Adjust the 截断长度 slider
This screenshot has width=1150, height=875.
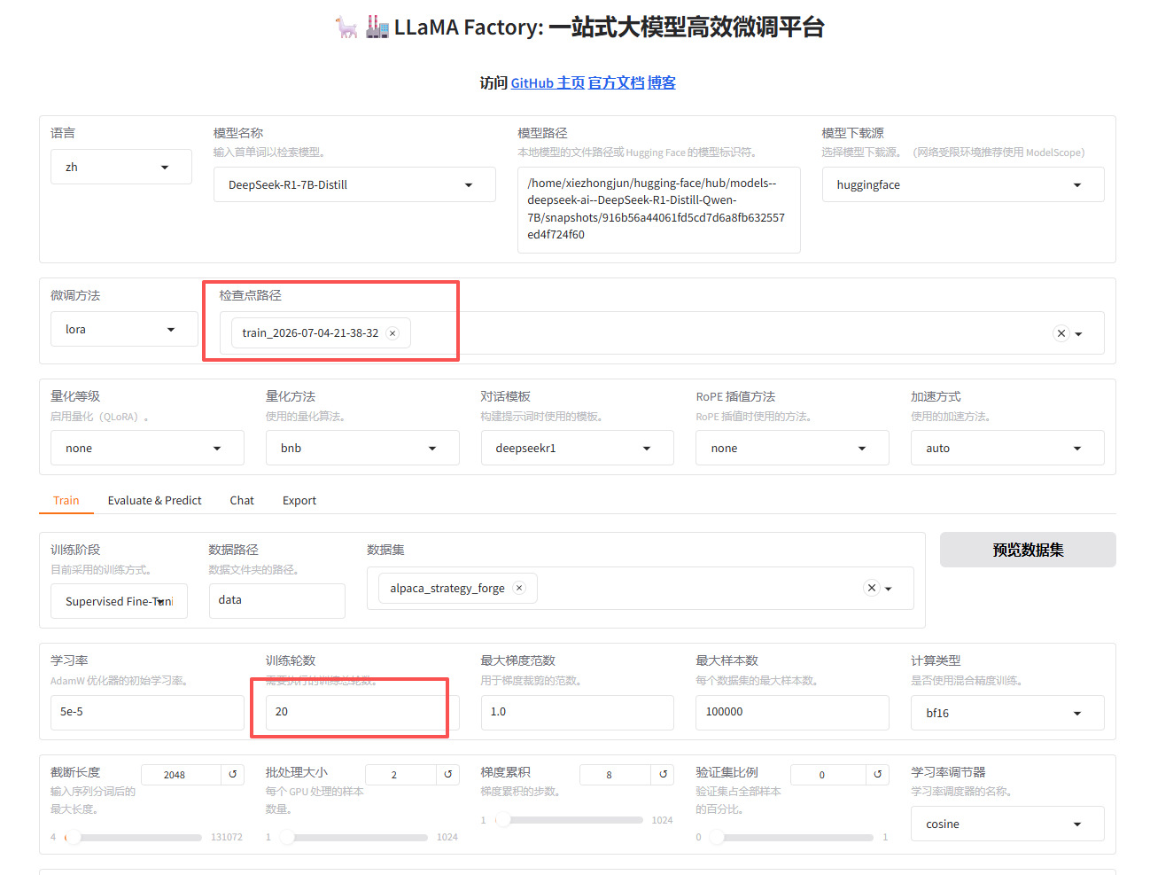point(135,837)
